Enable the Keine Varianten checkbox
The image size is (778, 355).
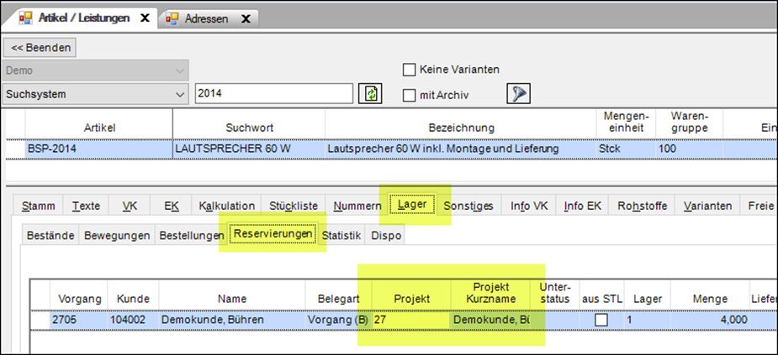pyautogui.click(x=410, y=70)
